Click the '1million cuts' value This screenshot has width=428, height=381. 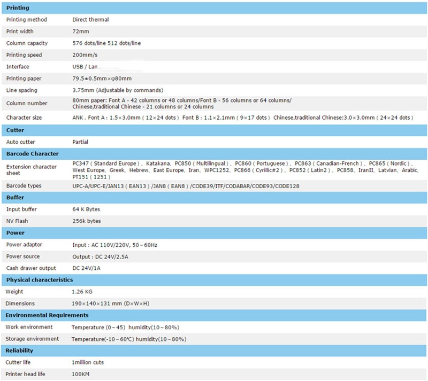tap(88, 362)
